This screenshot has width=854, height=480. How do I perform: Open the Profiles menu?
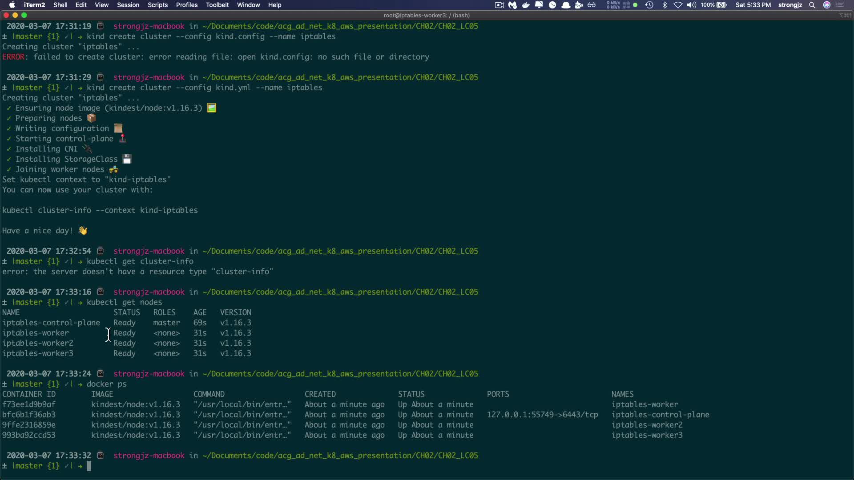(x=186, y=5)
